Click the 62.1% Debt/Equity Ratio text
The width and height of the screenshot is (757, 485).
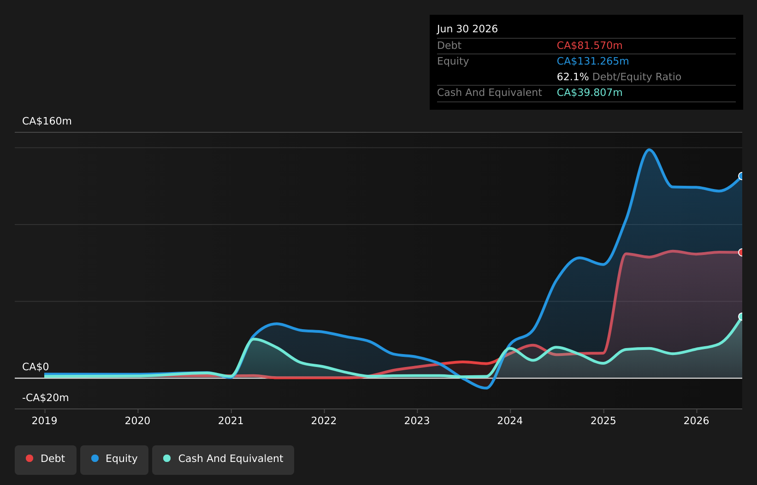pos(619,77)
